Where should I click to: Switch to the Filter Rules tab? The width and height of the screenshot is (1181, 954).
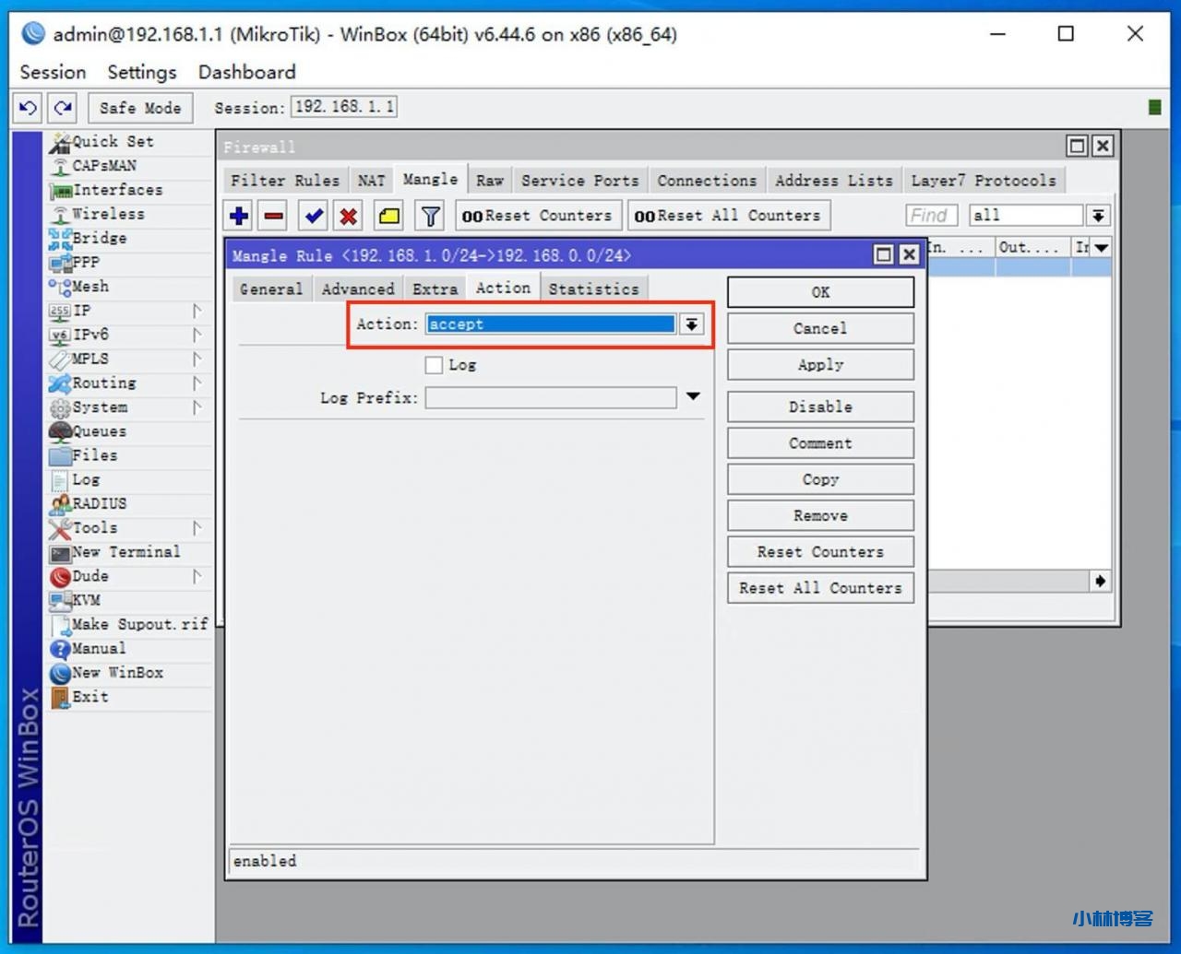click(284, 181)
